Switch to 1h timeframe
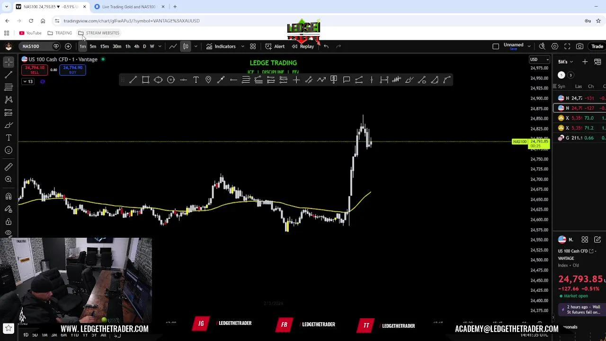The height and width of the screenshot is (341, 606). click(x=128, y=46)
